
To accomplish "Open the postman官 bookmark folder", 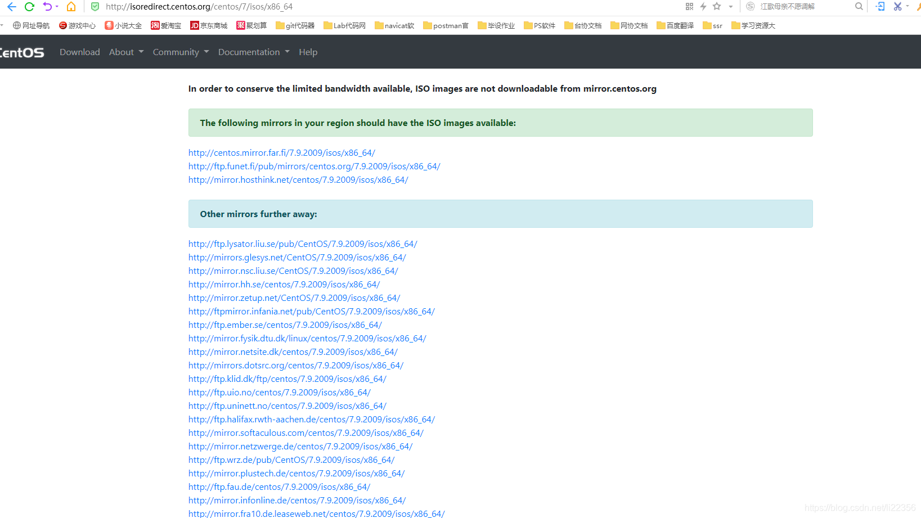I will pyautogui.click(x=446, y=25).
